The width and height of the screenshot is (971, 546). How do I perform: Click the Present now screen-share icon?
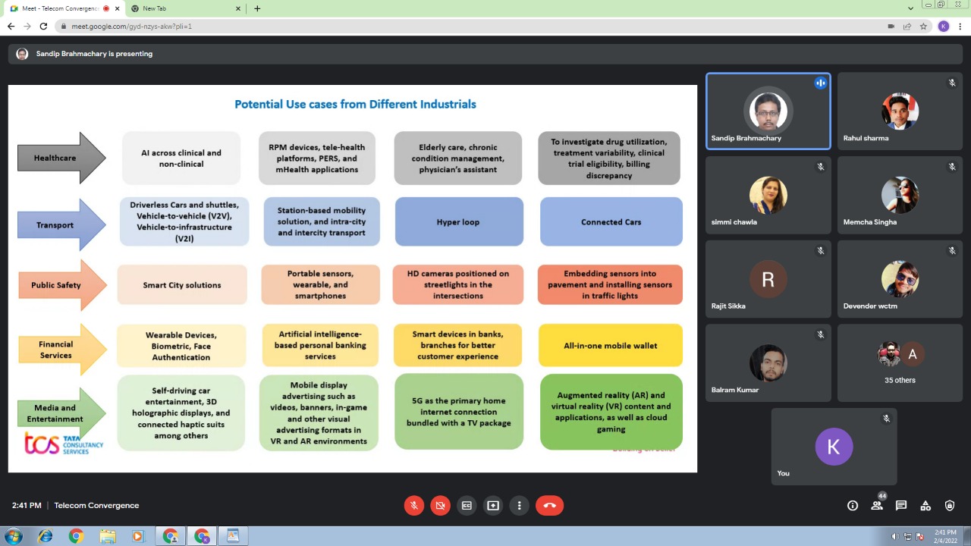click(493, 506)
